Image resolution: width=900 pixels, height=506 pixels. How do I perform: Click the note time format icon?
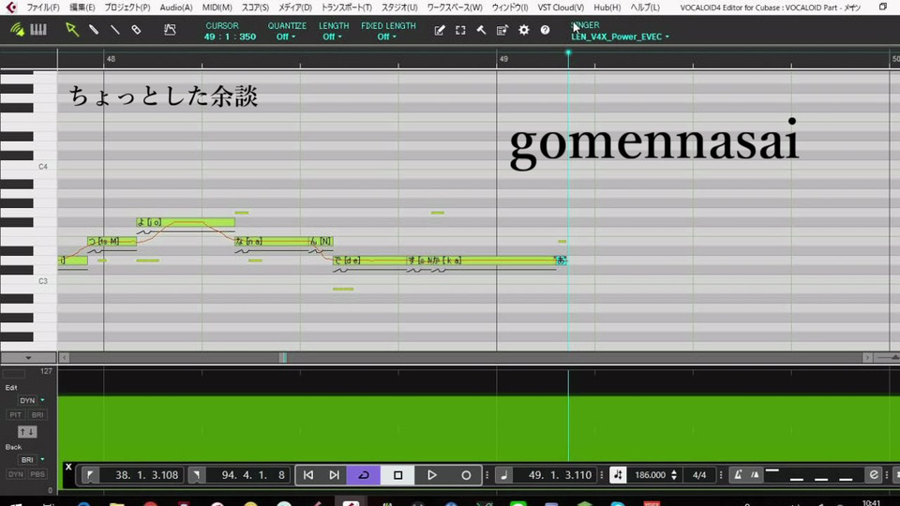[x=503, y=475]
